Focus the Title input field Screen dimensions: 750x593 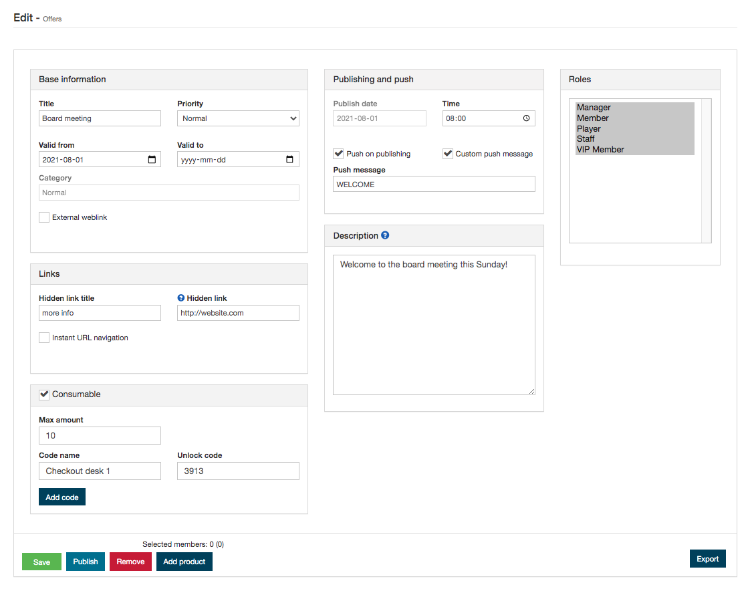coord(100,118)
